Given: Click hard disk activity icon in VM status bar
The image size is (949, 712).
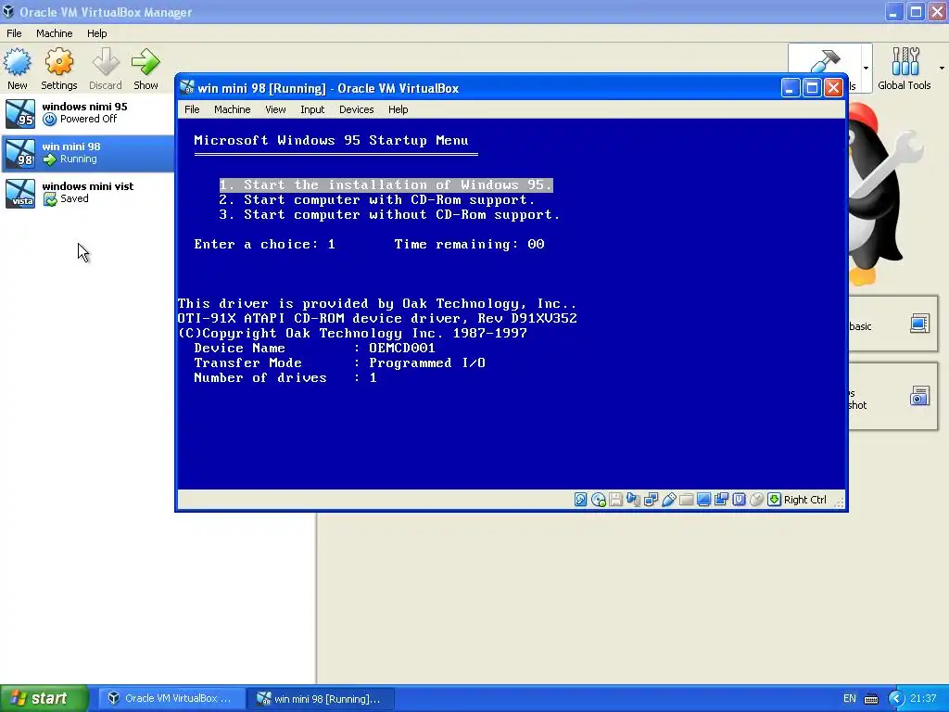Looking at the screenshot, I should 580,500.
